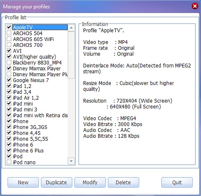Screen dimensions: 201x196
Task: Open the Modify profile button
Action: coord(90,182)
